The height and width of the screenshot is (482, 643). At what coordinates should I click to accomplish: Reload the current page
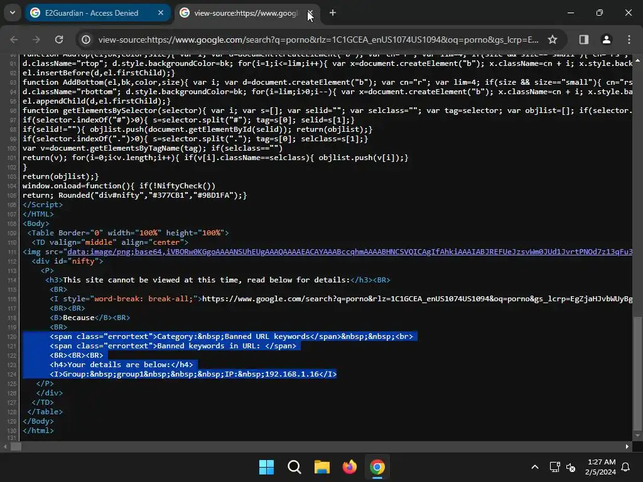[x=59, y=40]
